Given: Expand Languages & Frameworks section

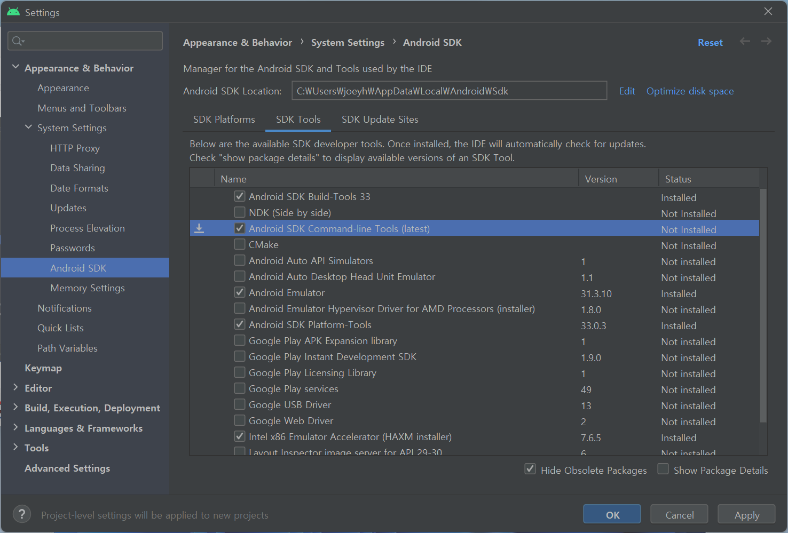Looking at the screenshot, I should [x=15, y=427].
